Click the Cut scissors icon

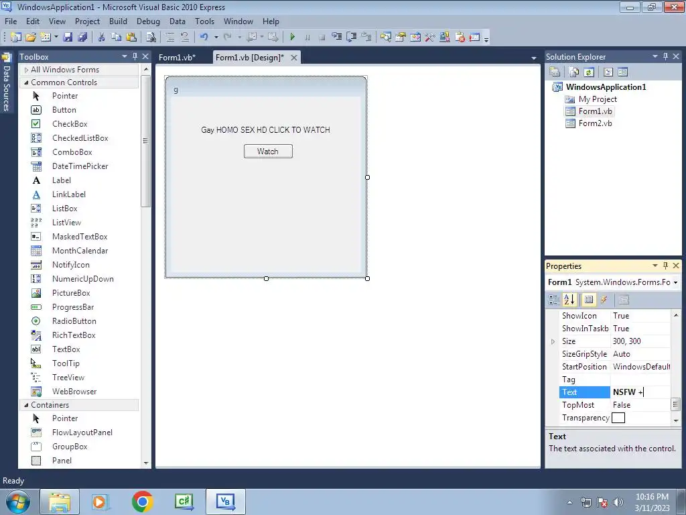[102, 38]
